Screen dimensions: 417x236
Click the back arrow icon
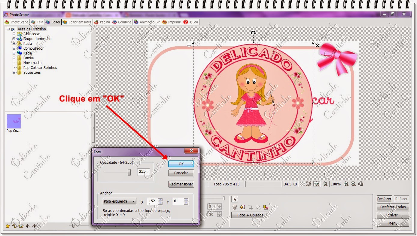point(28,226)
